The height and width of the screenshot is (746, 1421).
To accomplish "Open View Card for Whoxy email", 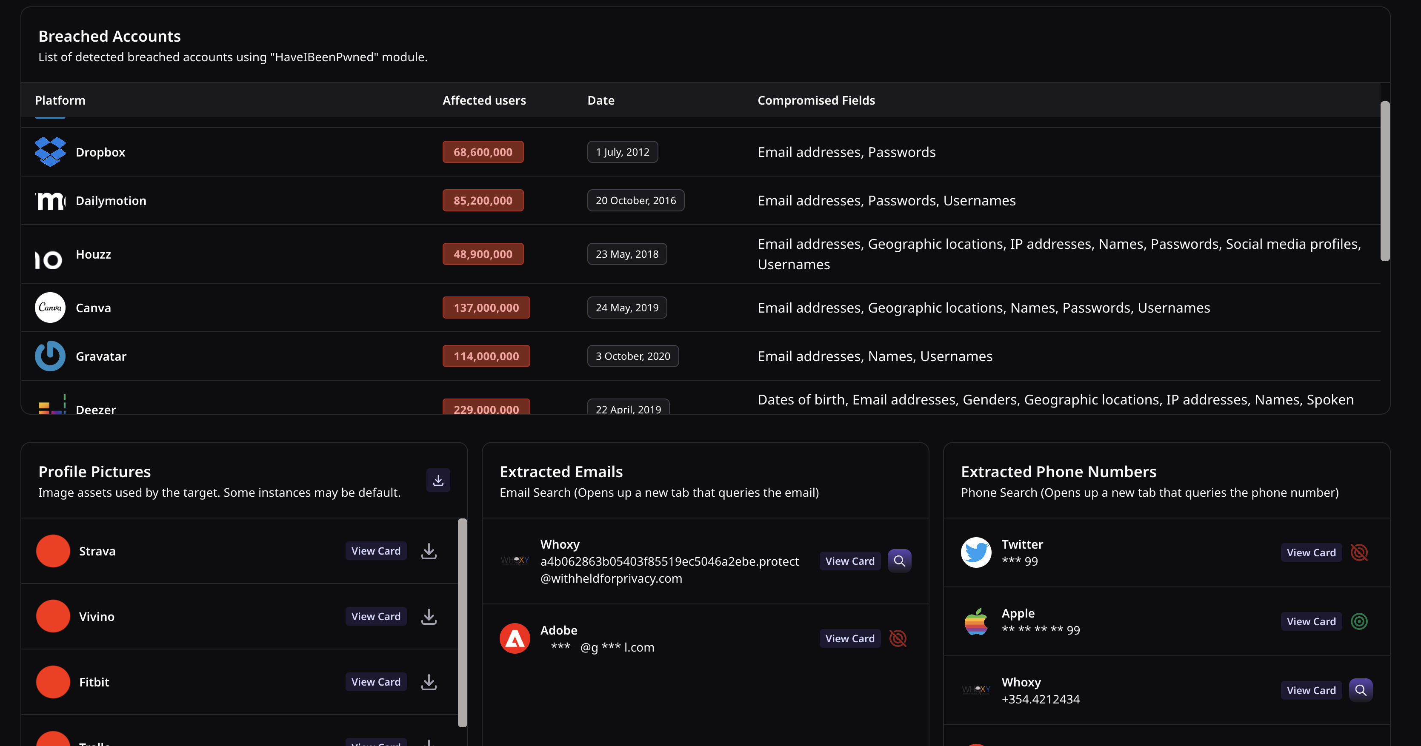I will click(x=849, y=561).
